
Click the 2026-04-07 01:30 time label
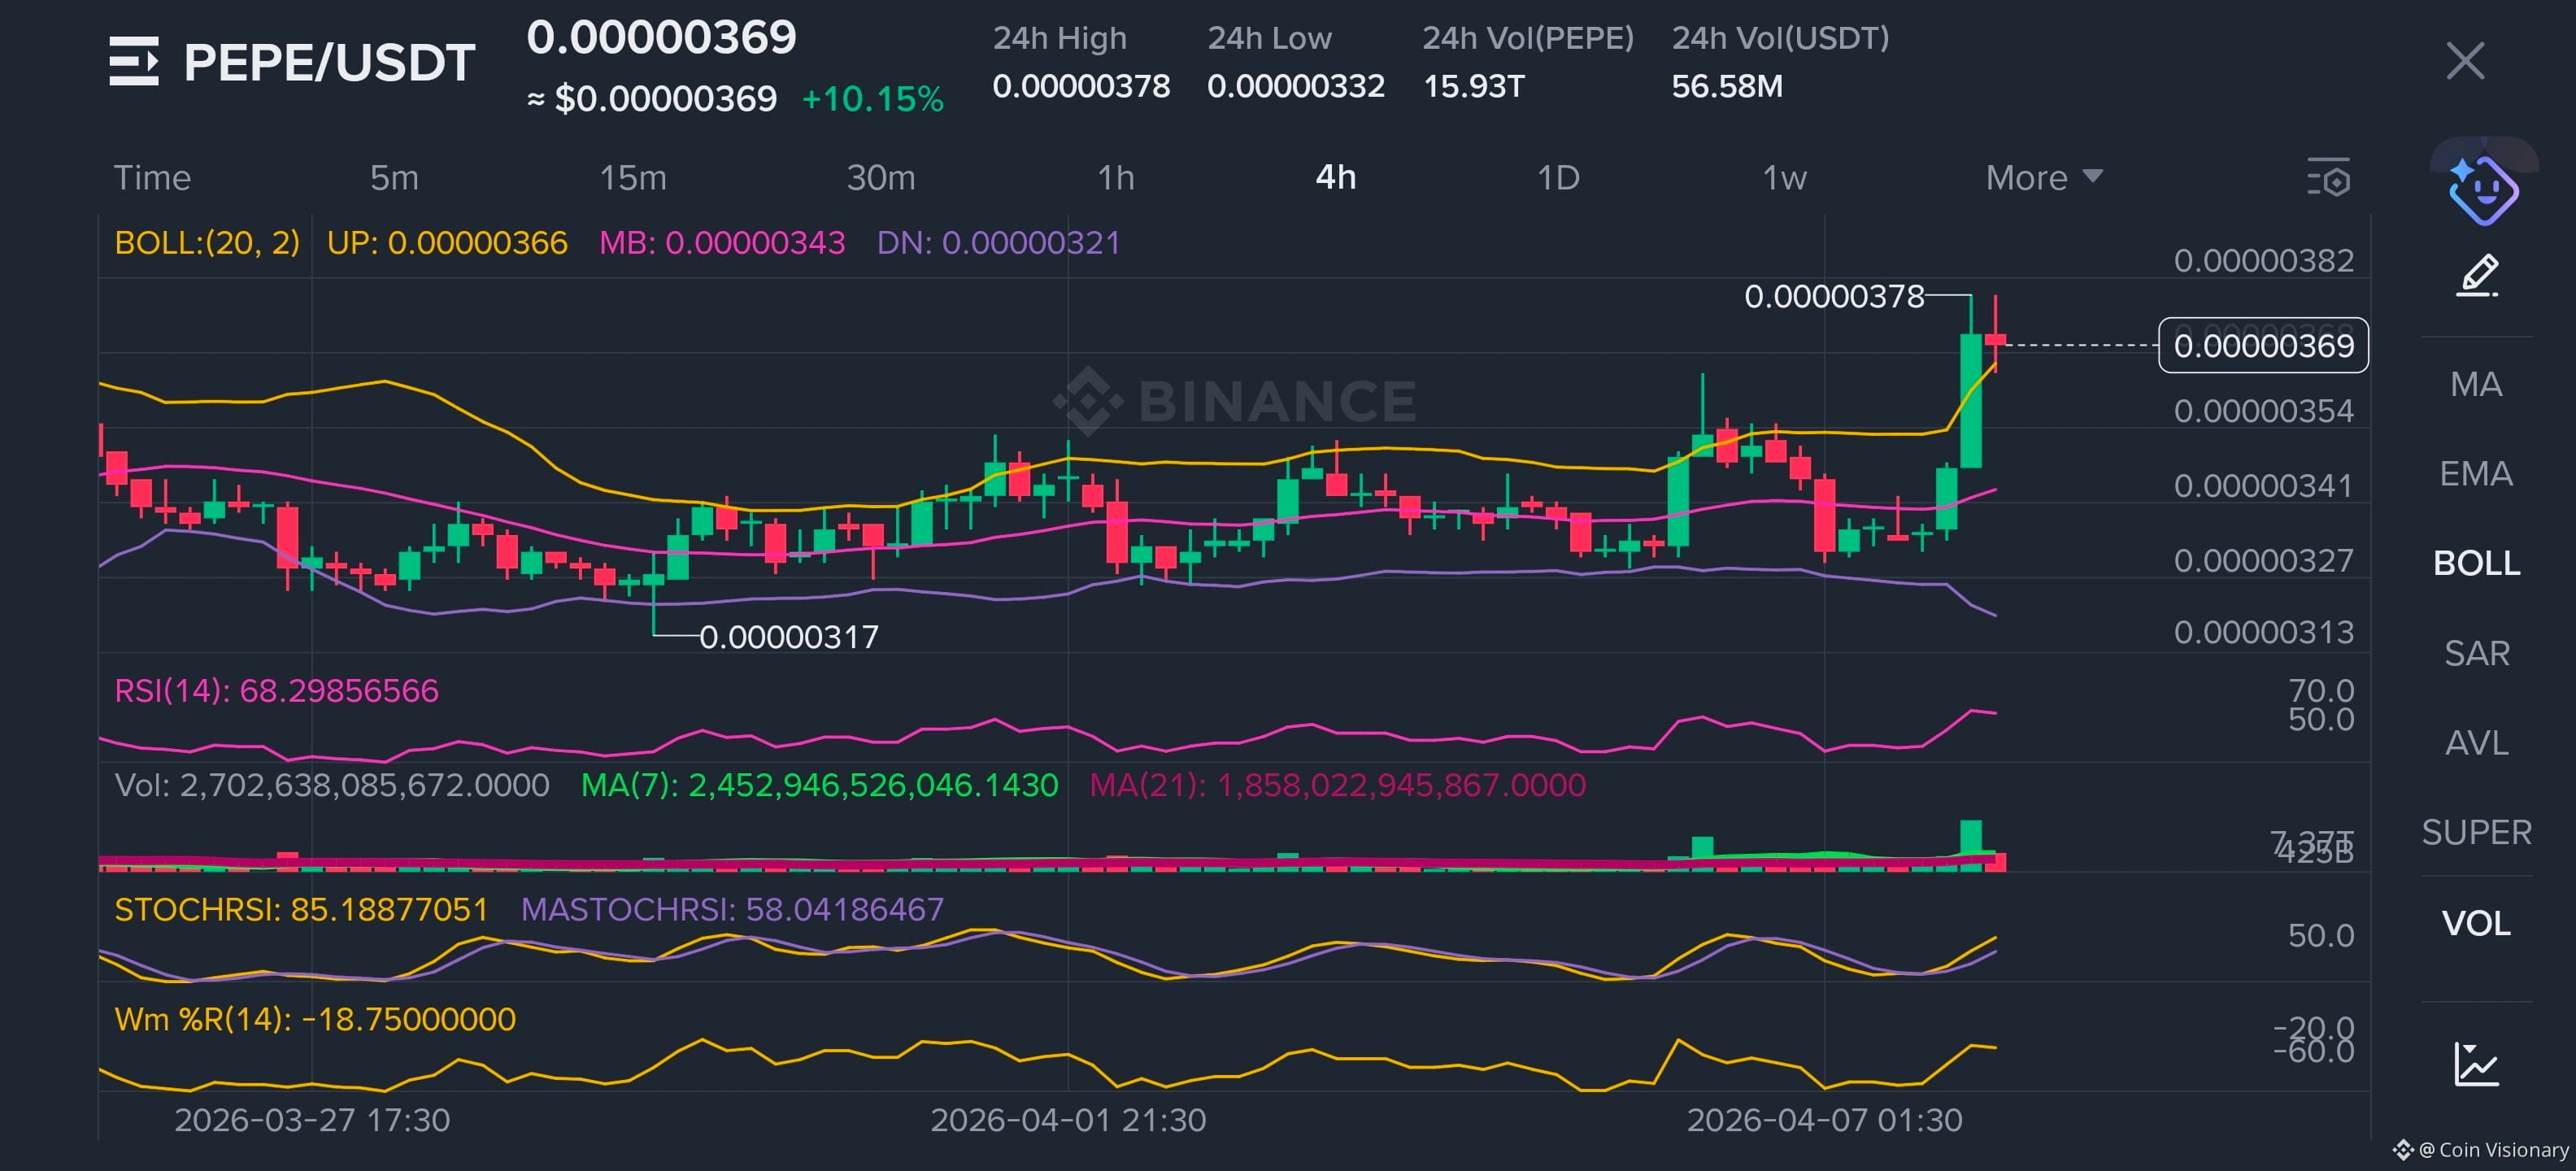1824,1120
